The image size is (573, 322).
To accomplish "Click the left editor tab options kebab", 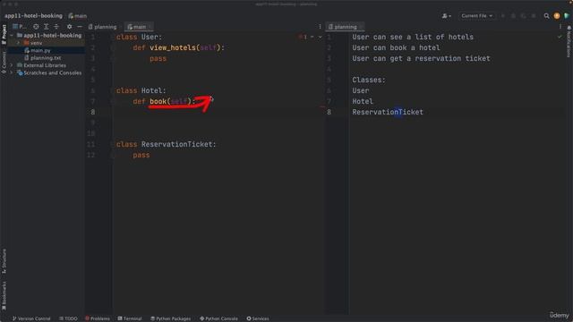I will click(320, 27).
